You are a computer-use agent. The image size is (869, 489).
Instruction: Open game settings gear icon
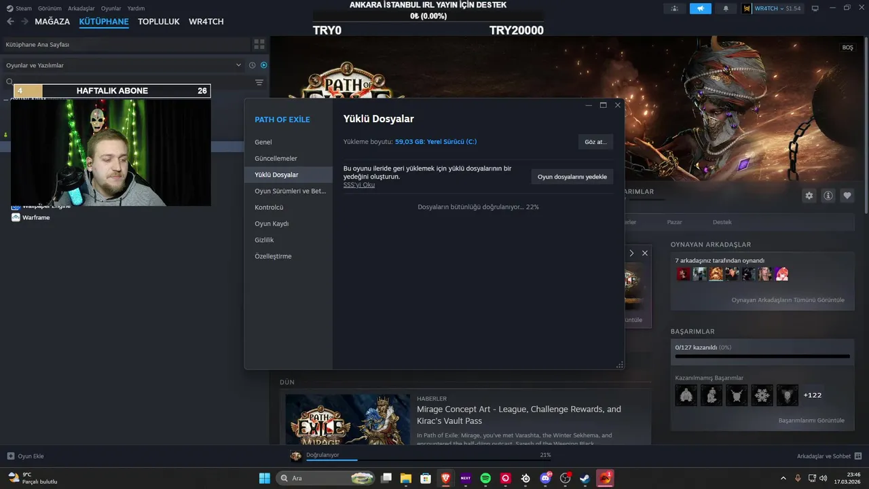pos(809,195)
